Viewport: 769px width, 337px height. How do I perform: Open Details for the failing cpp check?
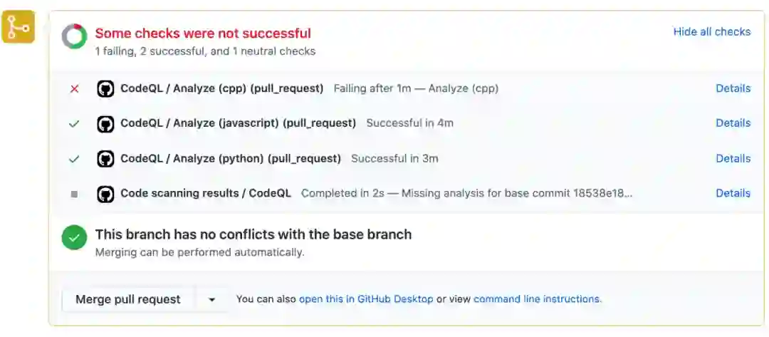[x=733, y=89]
